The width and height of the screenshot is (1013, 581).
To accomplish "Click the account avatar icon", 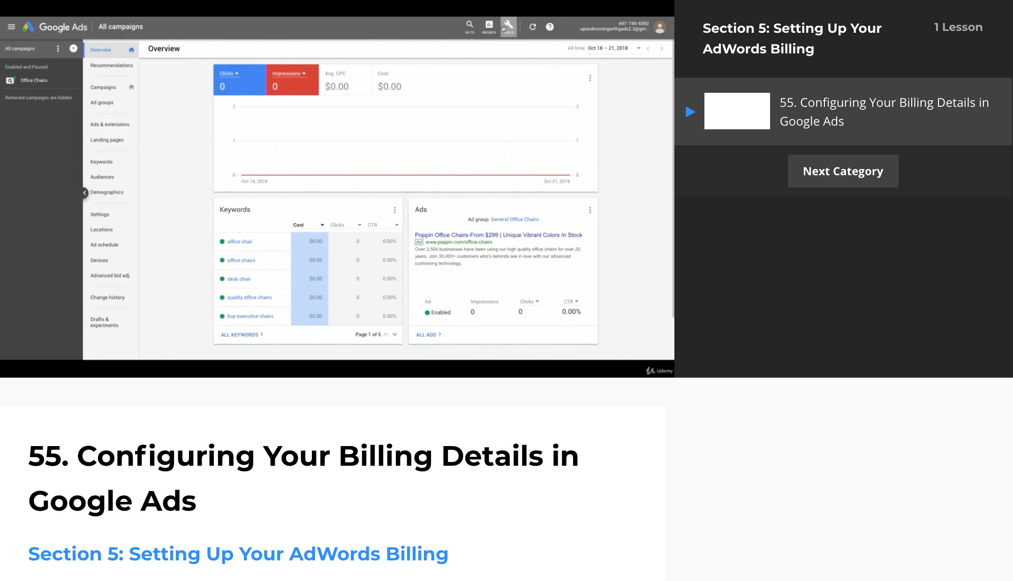I will (x=660, y=27).
